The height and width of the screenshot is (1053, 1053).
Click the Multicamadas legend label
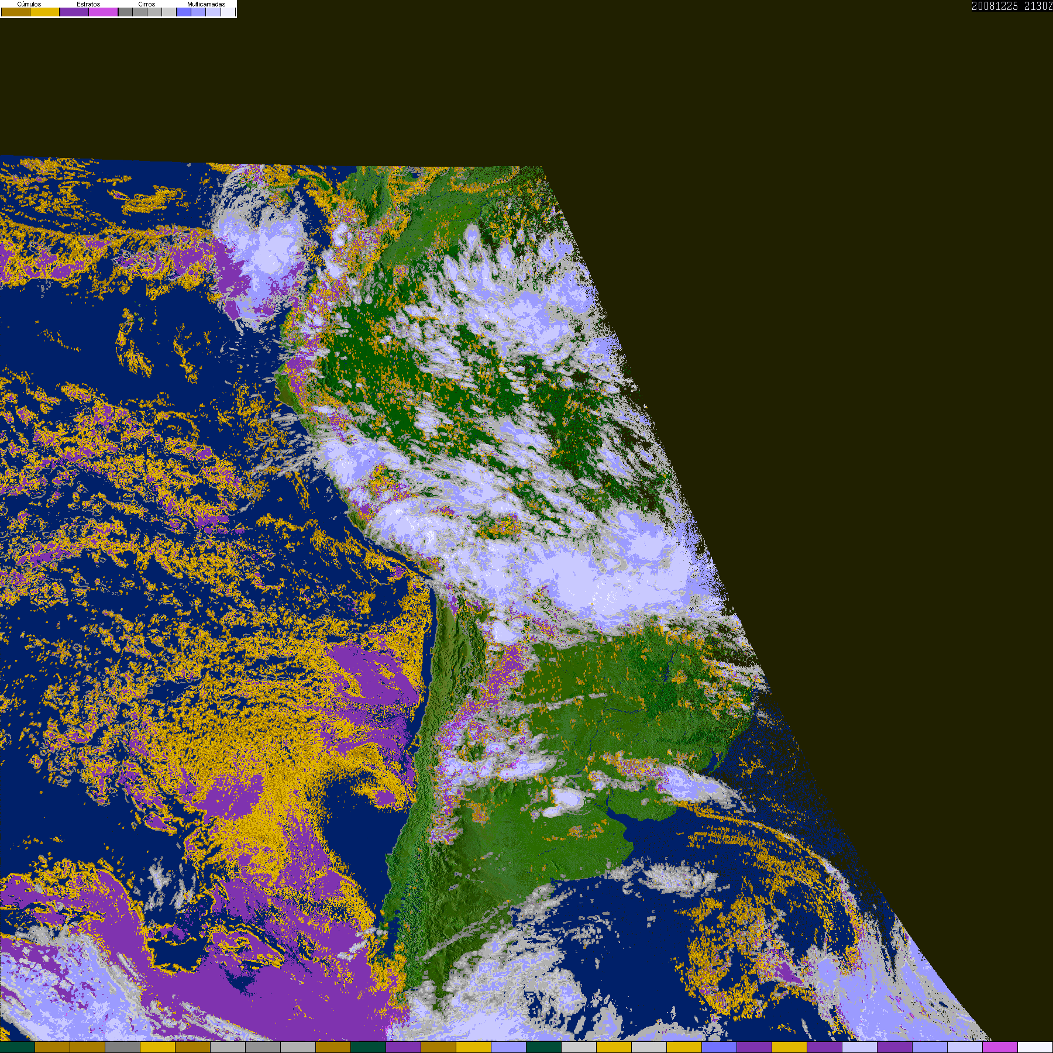pos(207,4)
